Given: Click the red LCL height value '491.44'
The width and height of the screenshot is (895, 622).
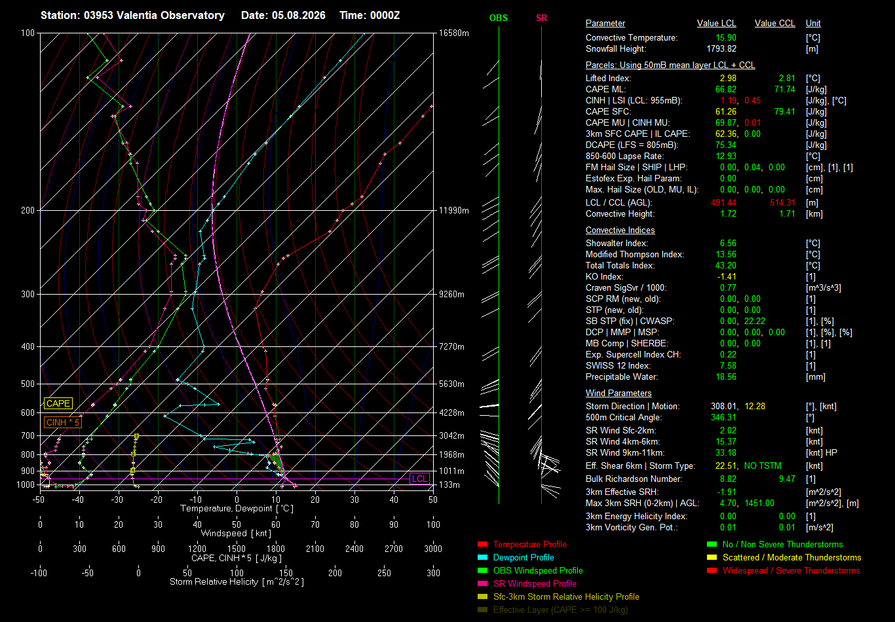Looking at the screenshot, I should pos(724,203).
